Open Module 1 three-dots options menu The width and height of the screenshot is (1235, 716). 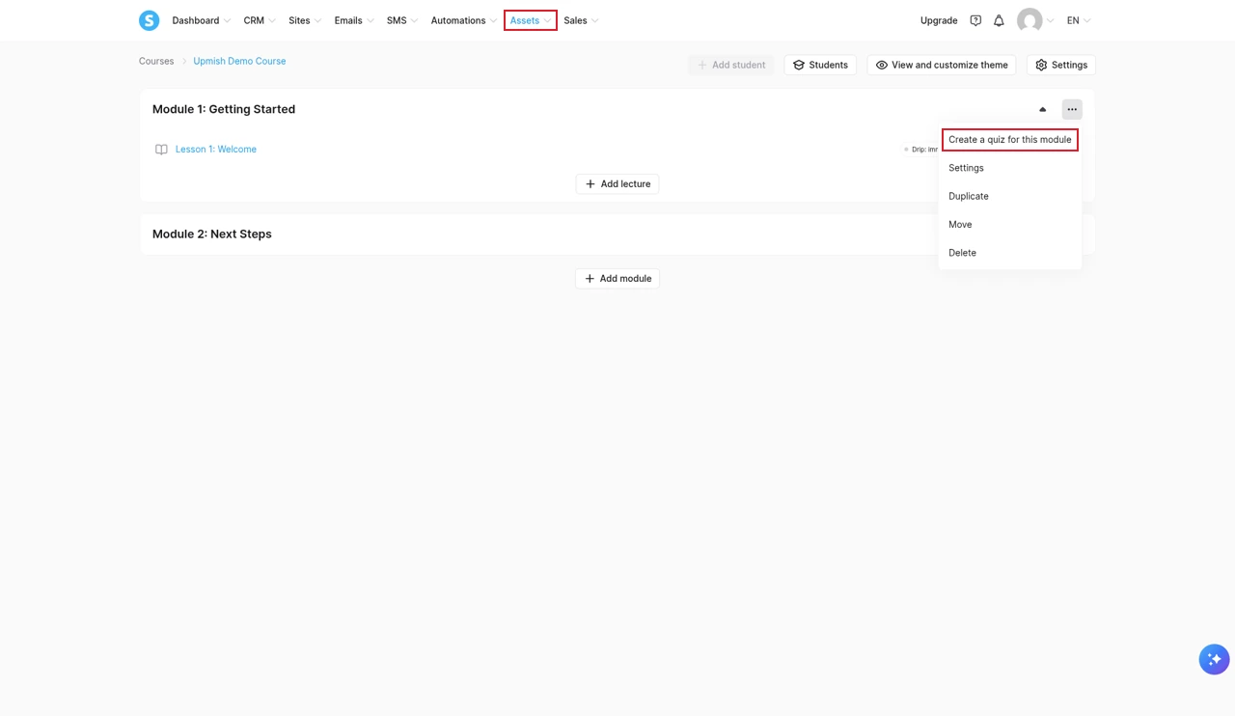[x=1072, y=109]
